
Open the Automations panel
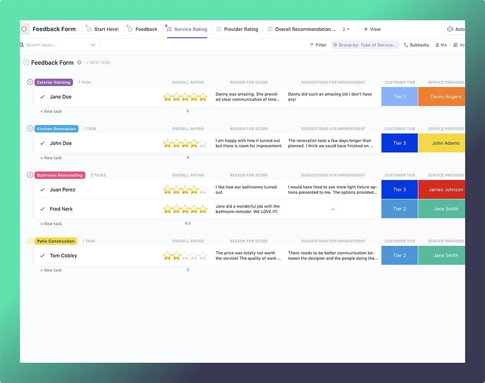pyautogui.click(x=456, y=29)
